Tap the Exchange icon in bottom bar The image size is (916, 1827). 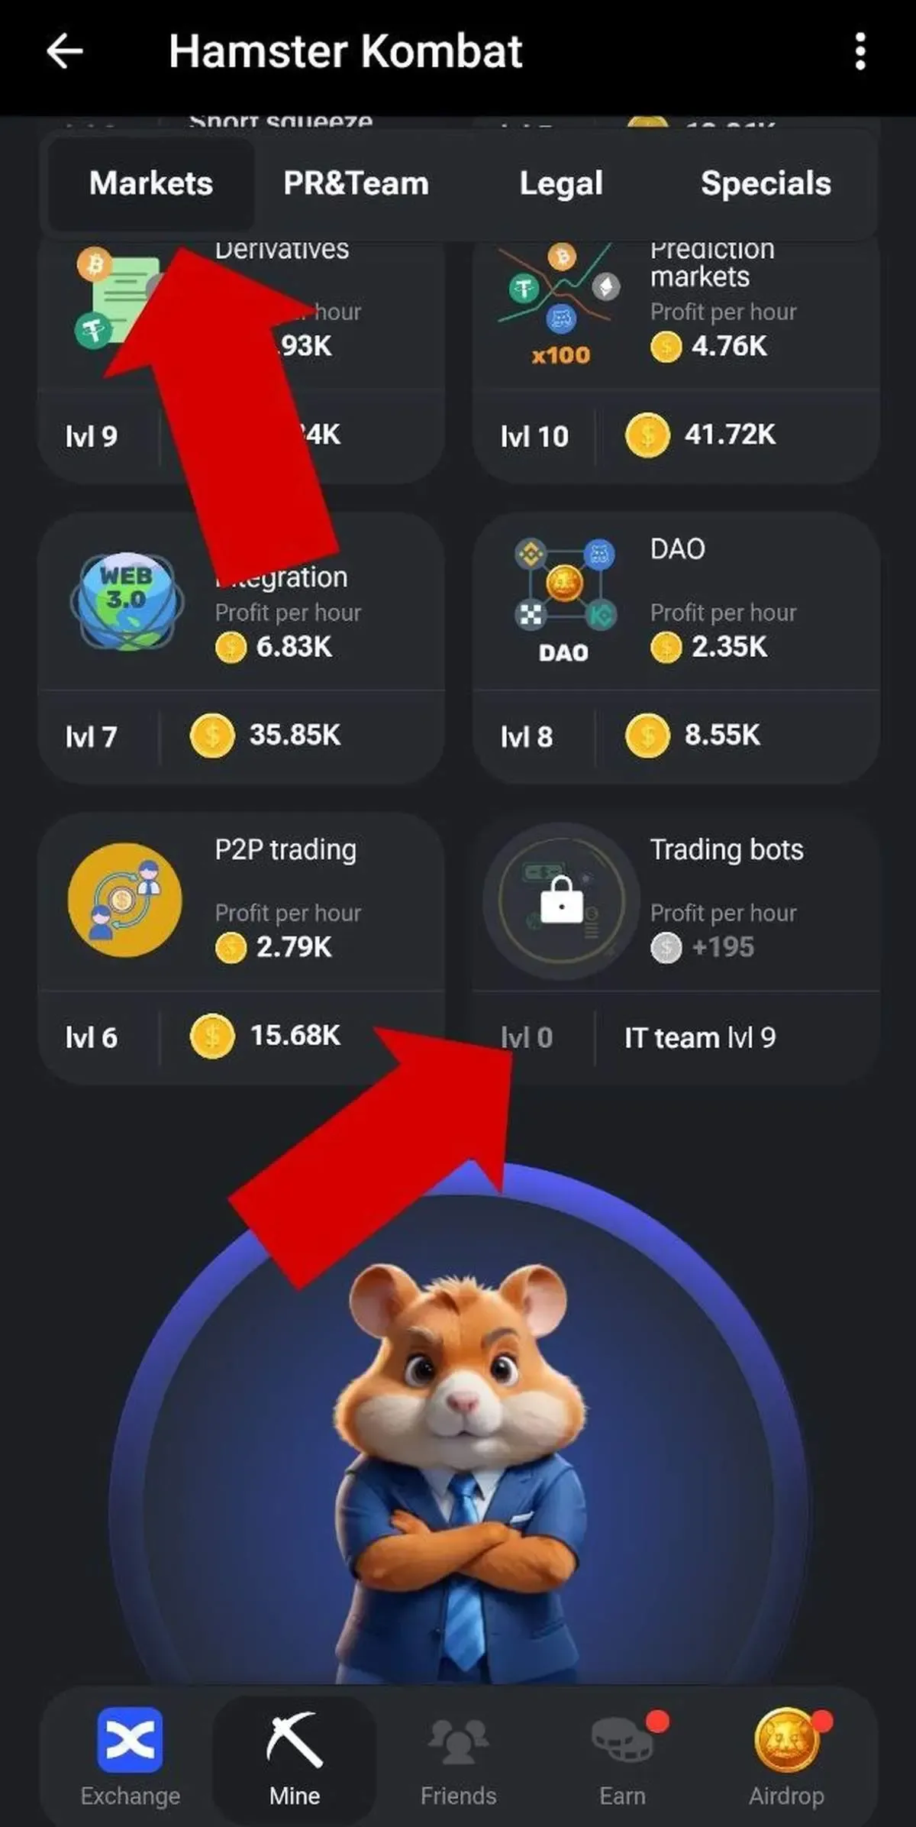[x=130, y=1739]
